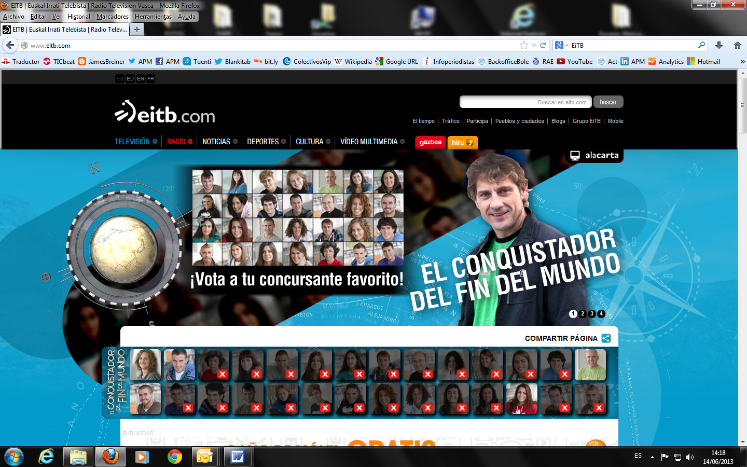Switch site language to ES

[120, 79]
